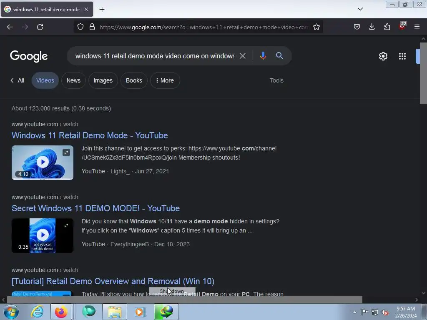Start voice search with the microphone
Screen dimensions: 427x320
pyautogui.click(x=263, y=56)
